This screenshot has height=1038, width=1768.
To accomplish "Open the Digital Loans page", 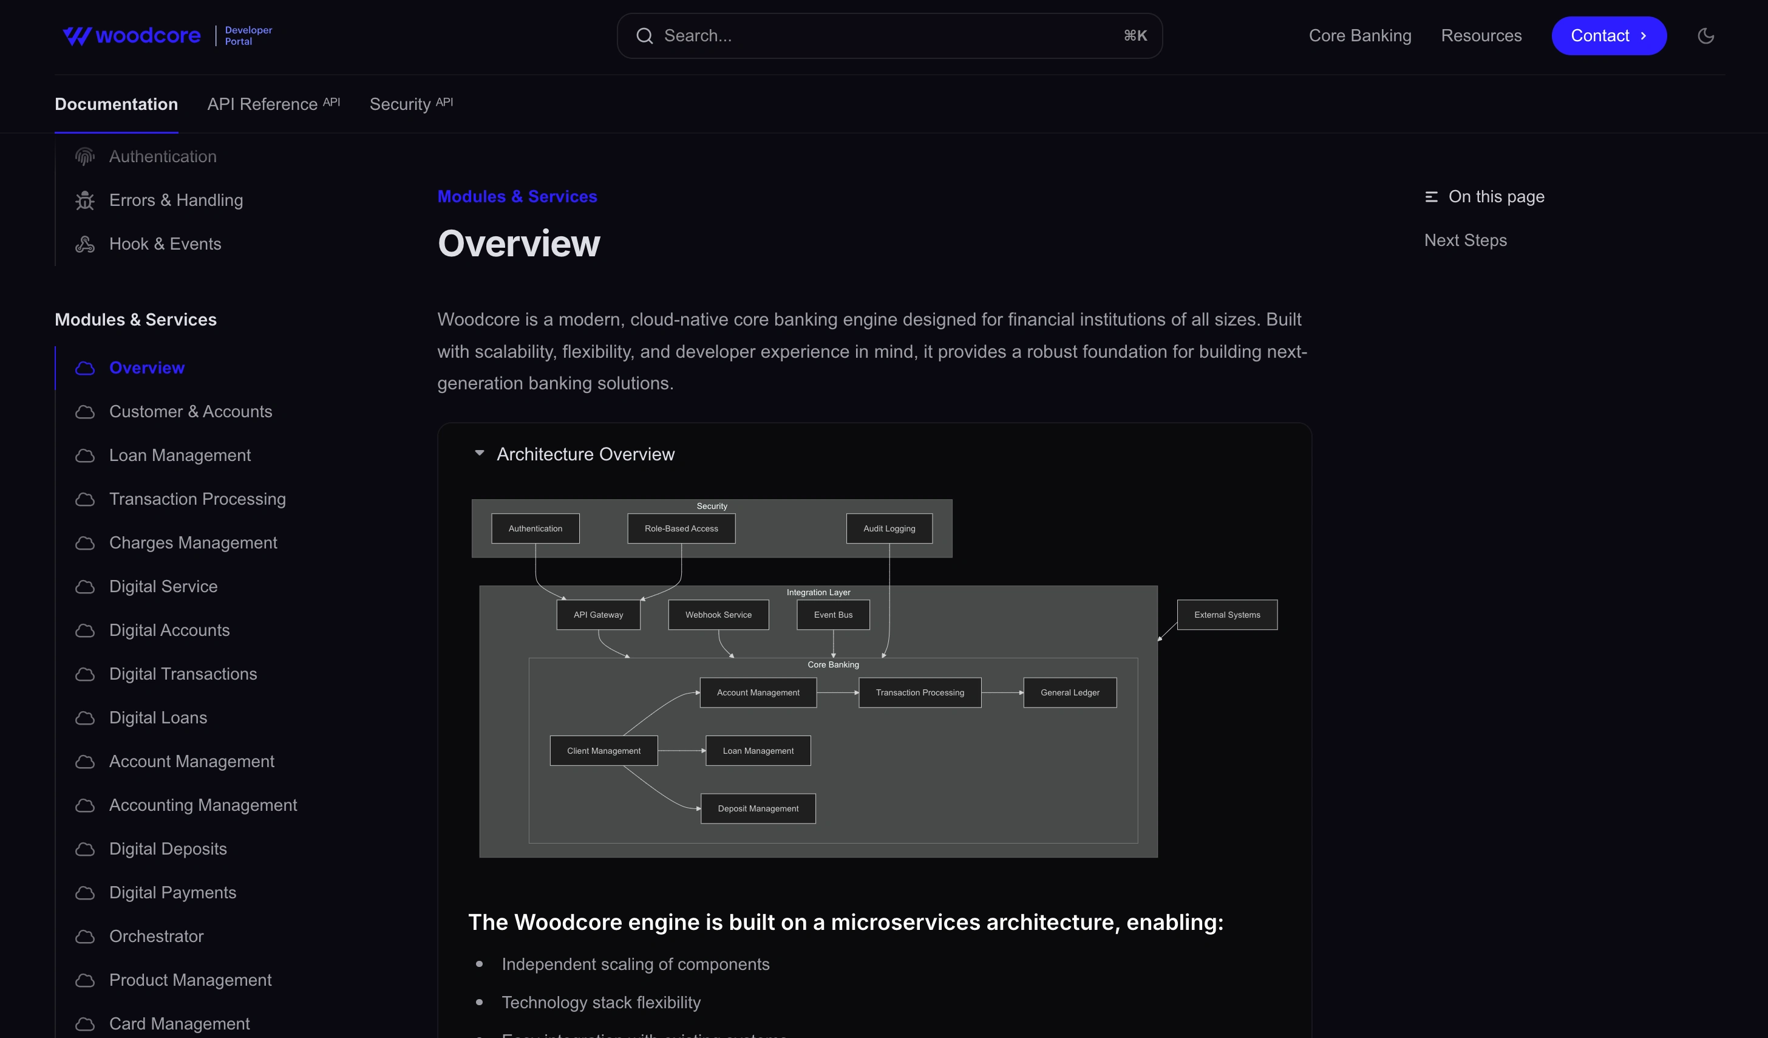I will coord(158,718).
